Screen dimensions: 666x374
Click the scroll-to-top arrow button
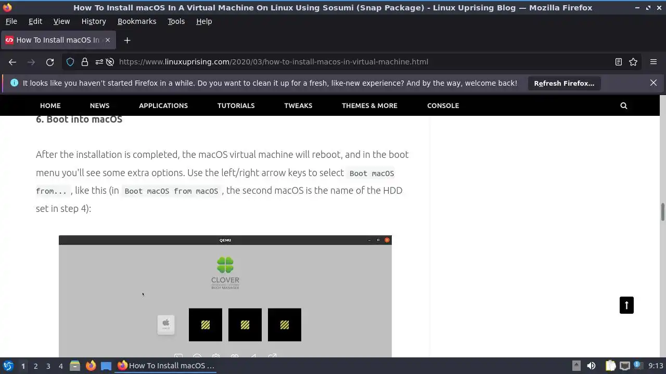pos(626,305)
